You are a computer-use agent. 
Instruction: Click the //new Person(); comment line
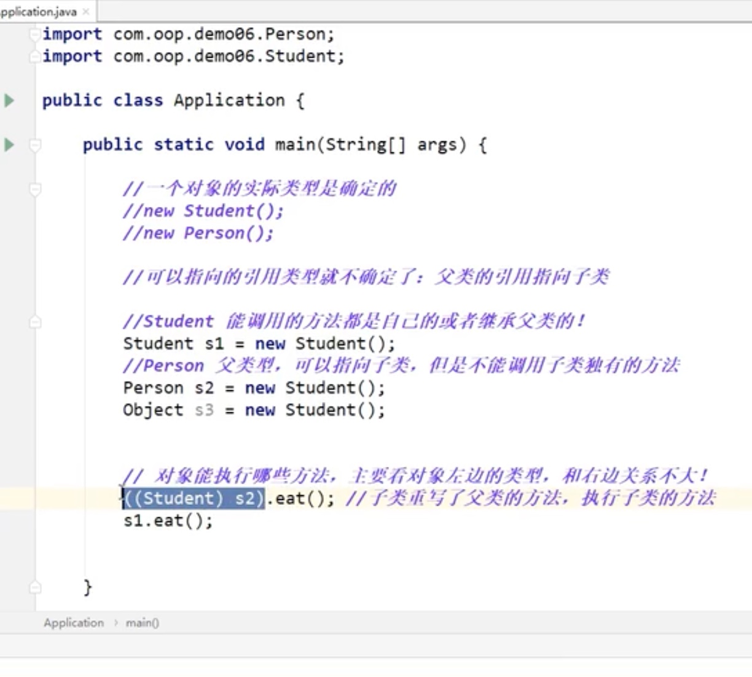[198, 233]
